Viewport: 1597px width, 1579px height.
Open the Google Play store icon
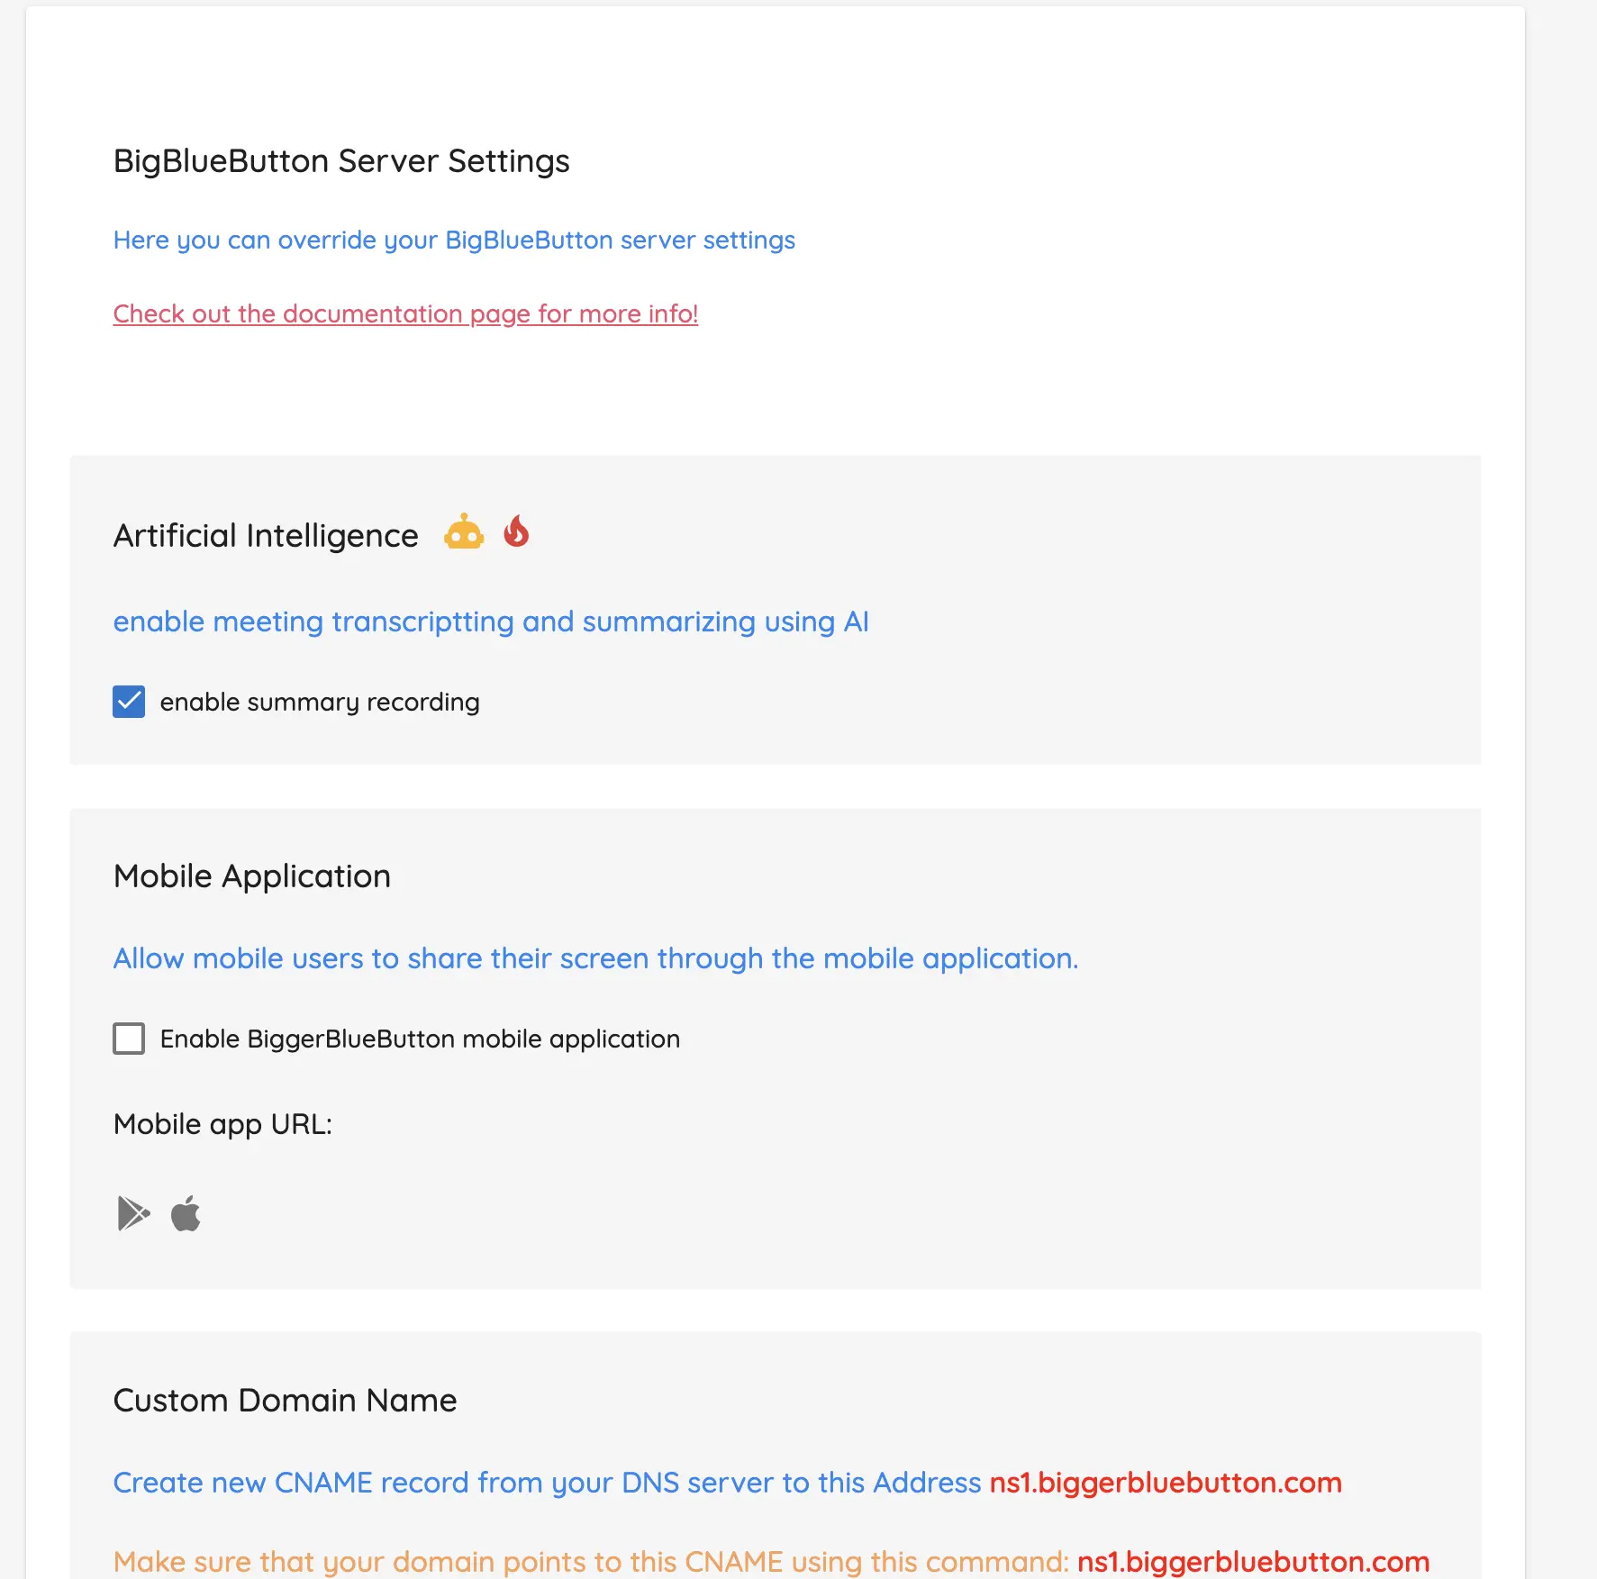[133, 1213]
